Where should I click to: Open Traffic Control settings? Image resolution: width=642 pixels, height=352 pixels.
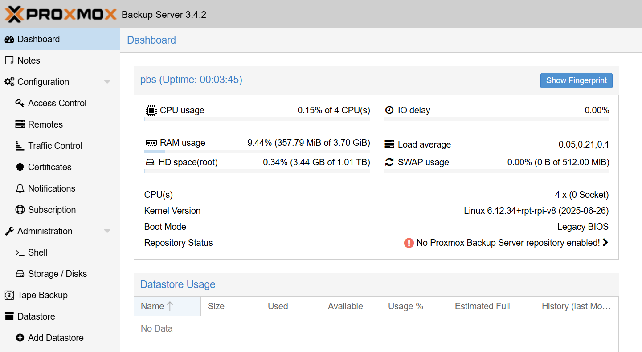click(x=60, y=146)
